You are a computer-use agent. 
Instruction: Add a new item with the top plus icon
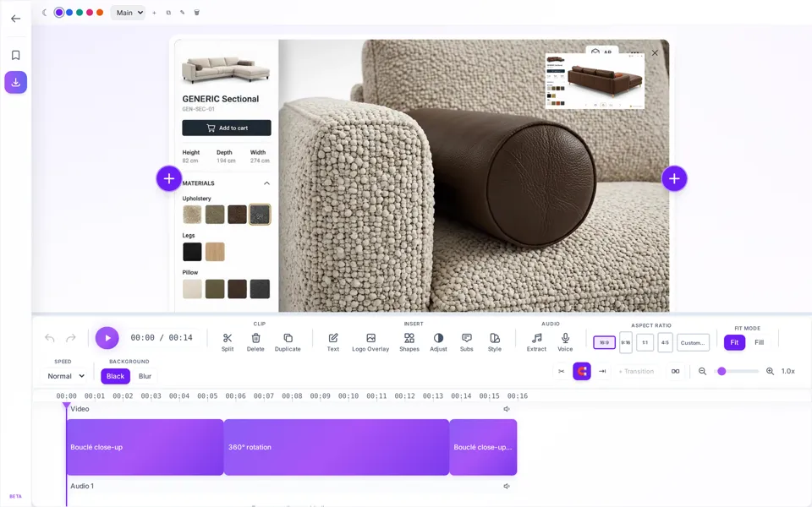click(x=154, y=13)
